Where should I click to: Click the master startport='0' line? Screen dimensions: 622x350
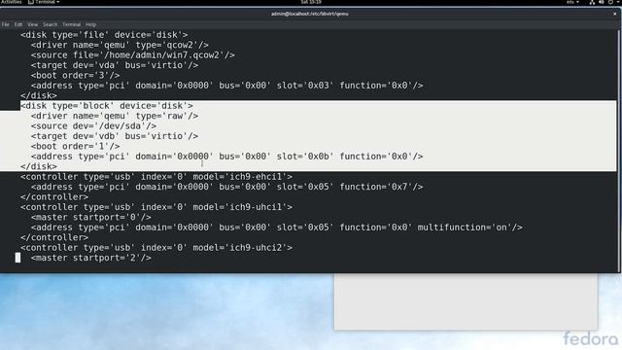click(x=91, y=217)
